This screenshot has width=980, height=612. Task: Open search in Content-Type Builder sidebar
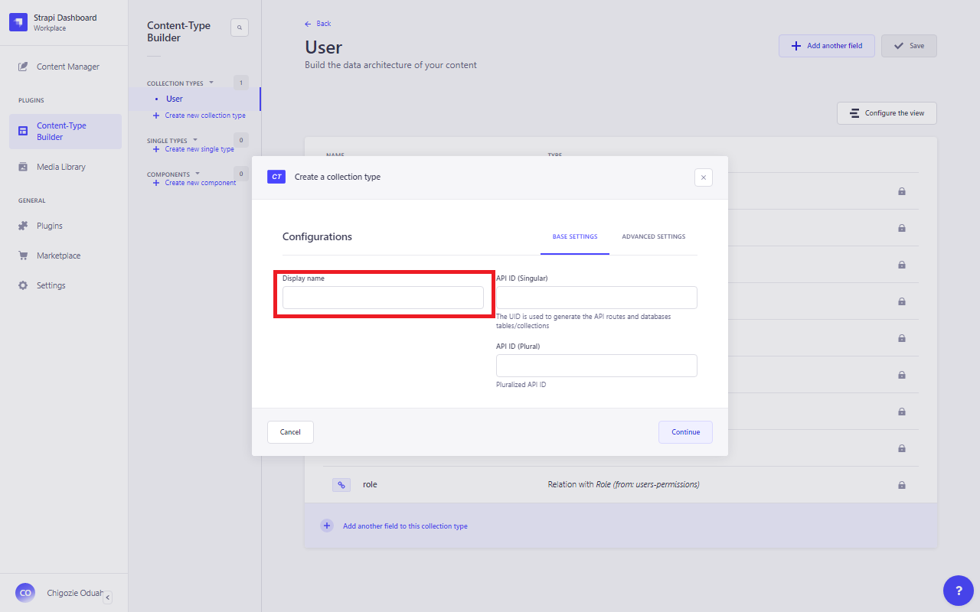240,28
